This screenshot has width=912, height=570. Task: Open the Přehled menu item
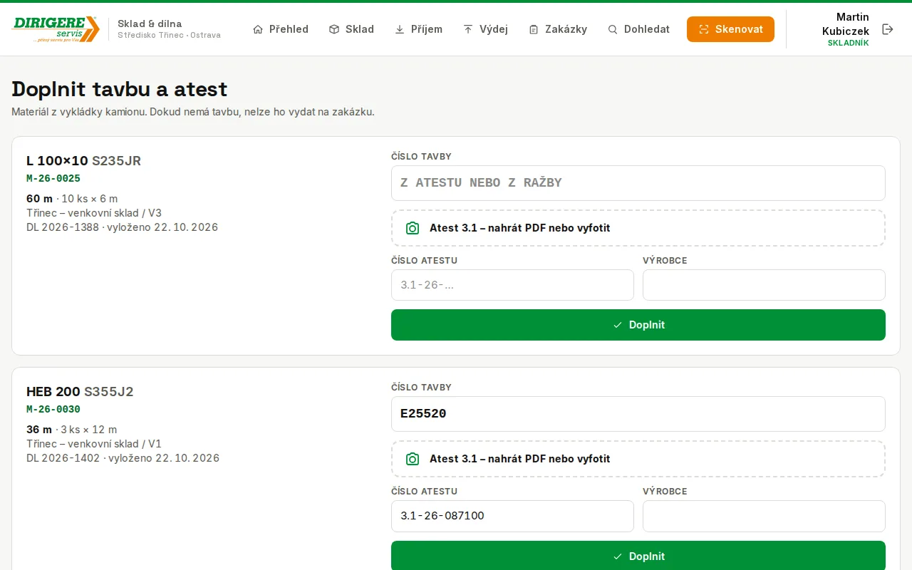pyautogui.click(x=281, y=29)
